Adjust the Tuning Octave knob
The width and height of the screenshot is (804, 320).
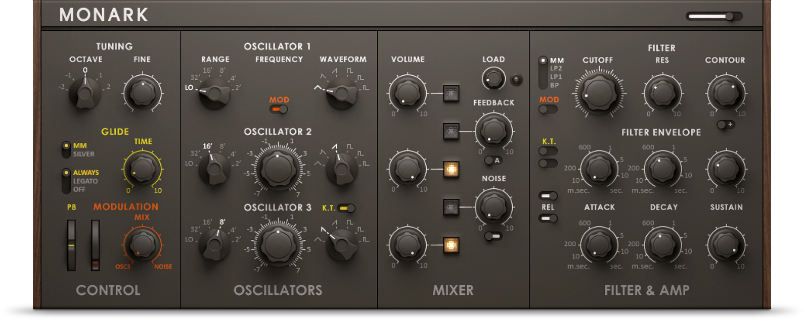point(85,93)
